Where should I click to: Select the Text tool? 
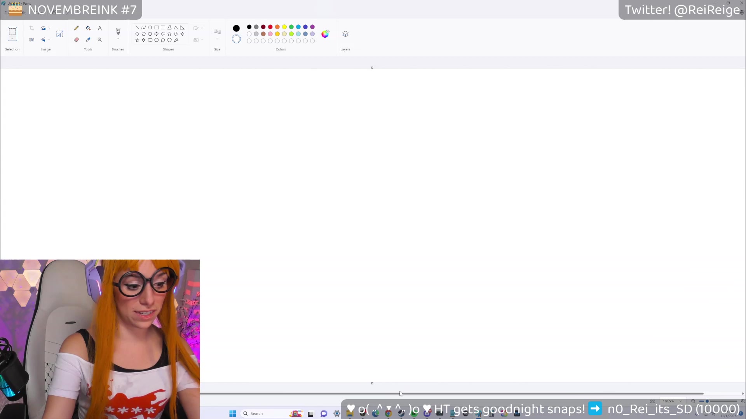point(100,28)
